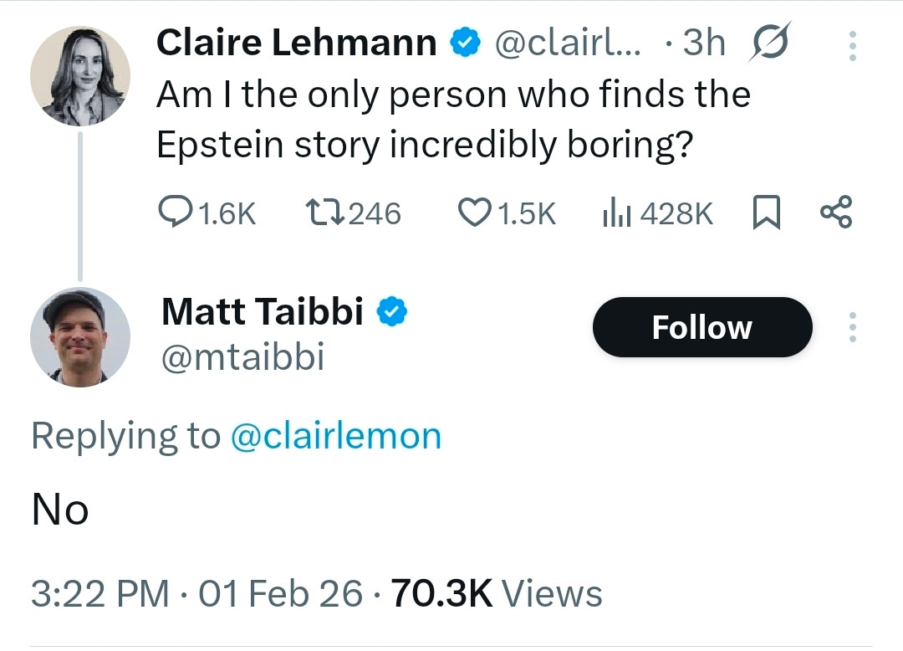Click Matt Taibbi's blue verified badge
The image size is (903, 651).
point(391,312)
